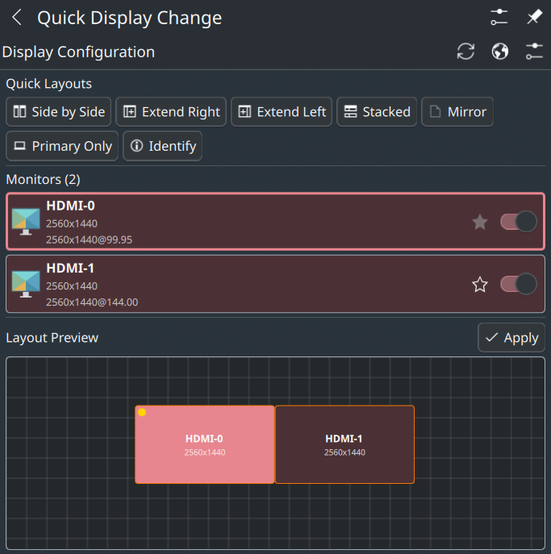Select Stacked layout

pos(377,111)
